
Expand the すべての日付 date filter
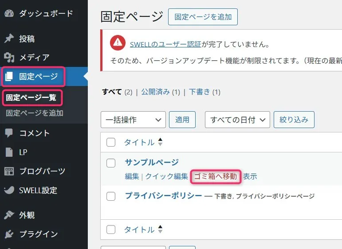237,120
